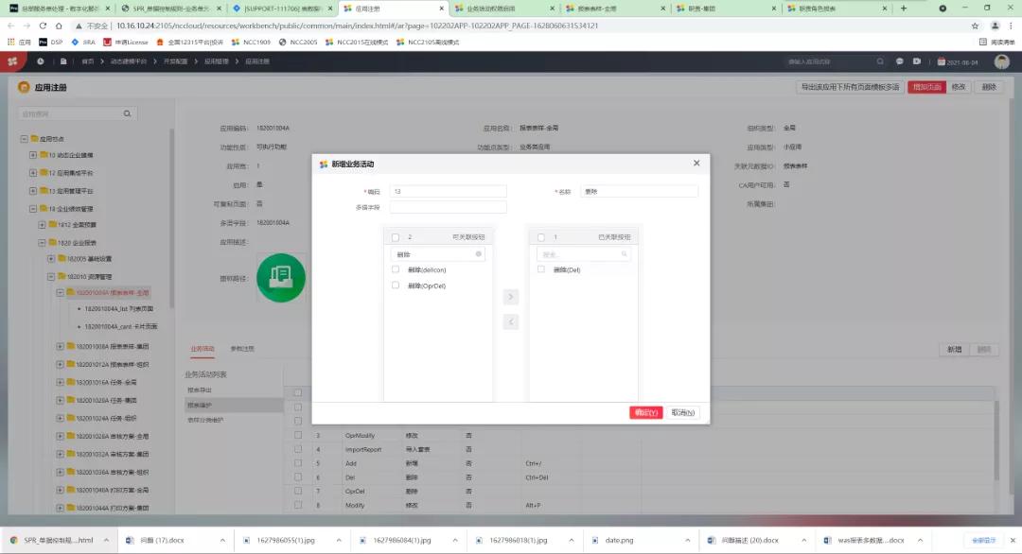The width and height of the screenshot is (1022, 554).
Task: Switch to the 参数注册 tab
Action: tap(242, 349)
